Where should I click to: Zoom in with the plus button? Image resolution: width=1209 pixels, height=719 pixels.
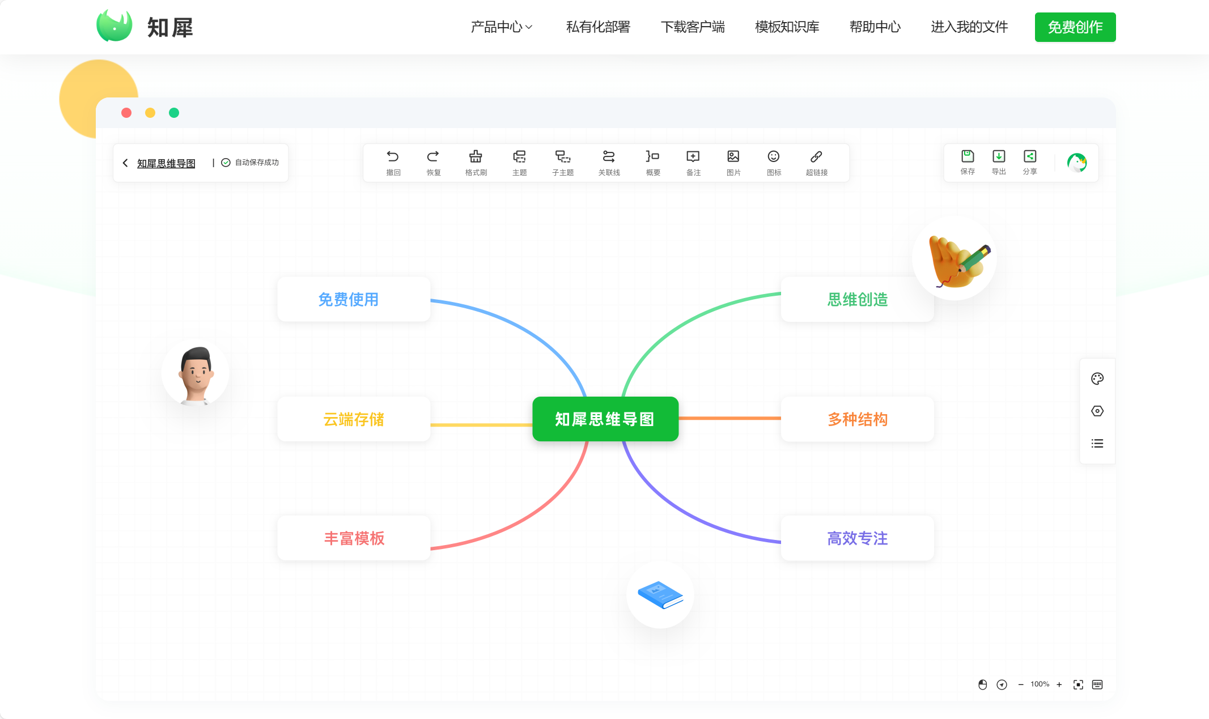tap(1059, 684)
